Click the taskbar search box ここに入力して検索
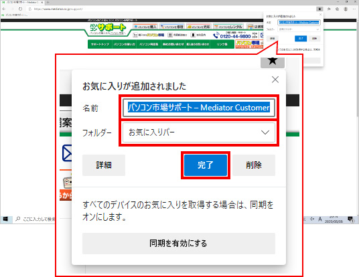 point(35,219)
